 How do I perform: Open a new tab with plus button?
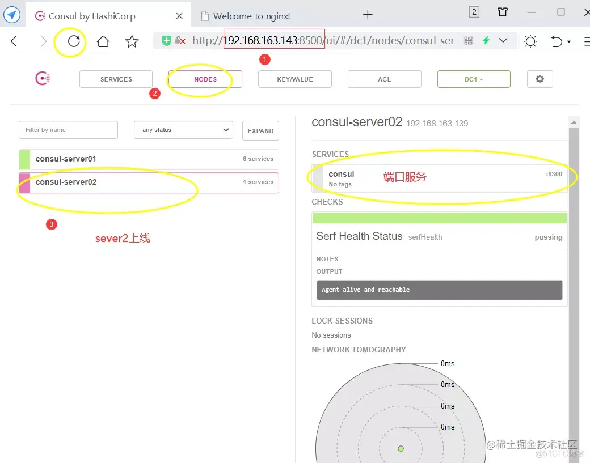coord(368,14)
